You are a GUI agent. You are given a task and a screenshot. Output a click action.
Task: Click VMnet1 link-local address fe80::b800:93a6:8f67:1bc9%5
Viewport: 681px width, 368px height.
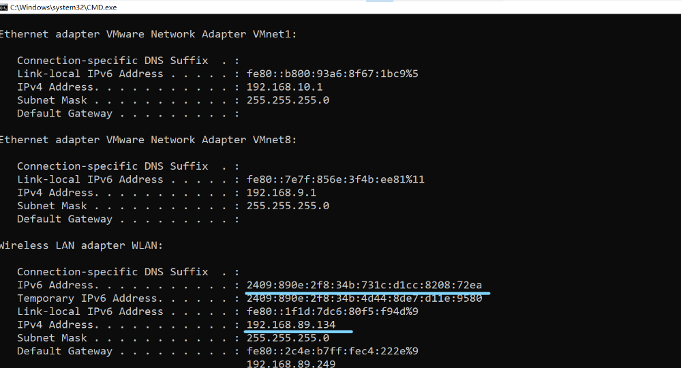tap(332, 74)
